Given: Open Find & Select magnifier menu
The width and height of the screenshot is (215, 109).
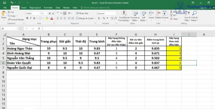Looking at the screenshot, I should (x=194, y=16).
